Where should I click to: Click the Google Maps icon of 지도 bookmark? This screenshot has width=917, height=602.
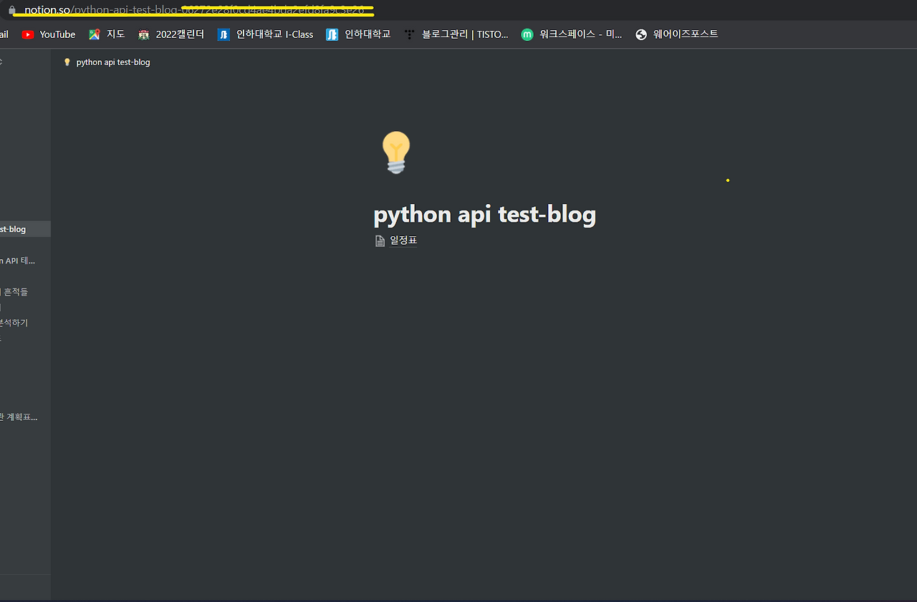tap(94, 34)
